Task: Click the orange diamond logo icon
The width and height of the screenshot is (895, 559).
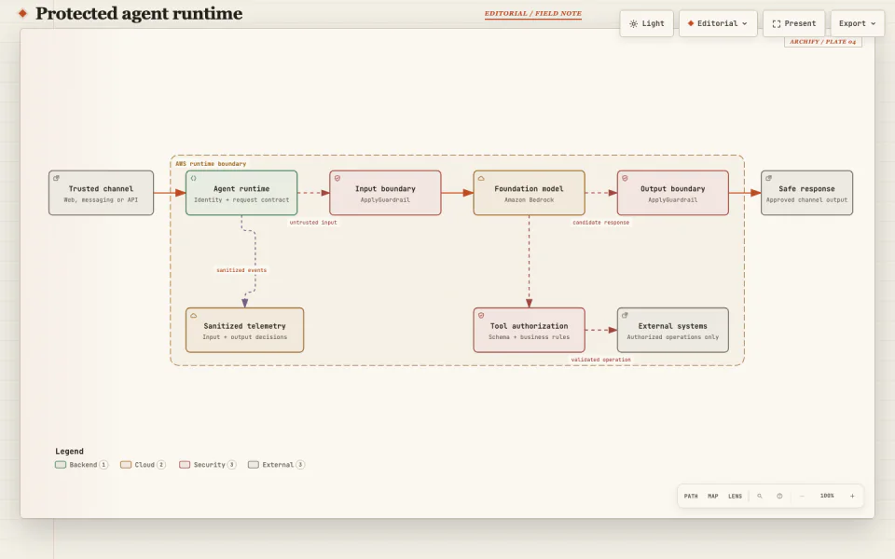Action: [x=22, y=13]
